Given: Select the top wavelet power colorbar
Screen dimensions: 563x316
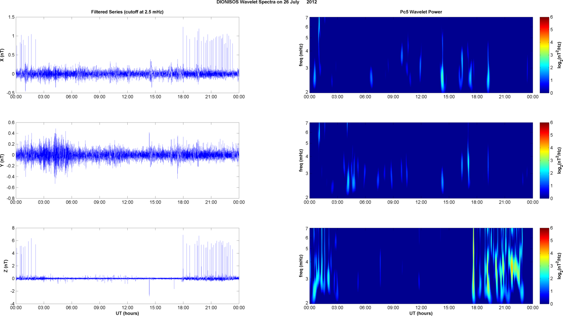Looking at the screenshot, I should click(x=544, y=55).
